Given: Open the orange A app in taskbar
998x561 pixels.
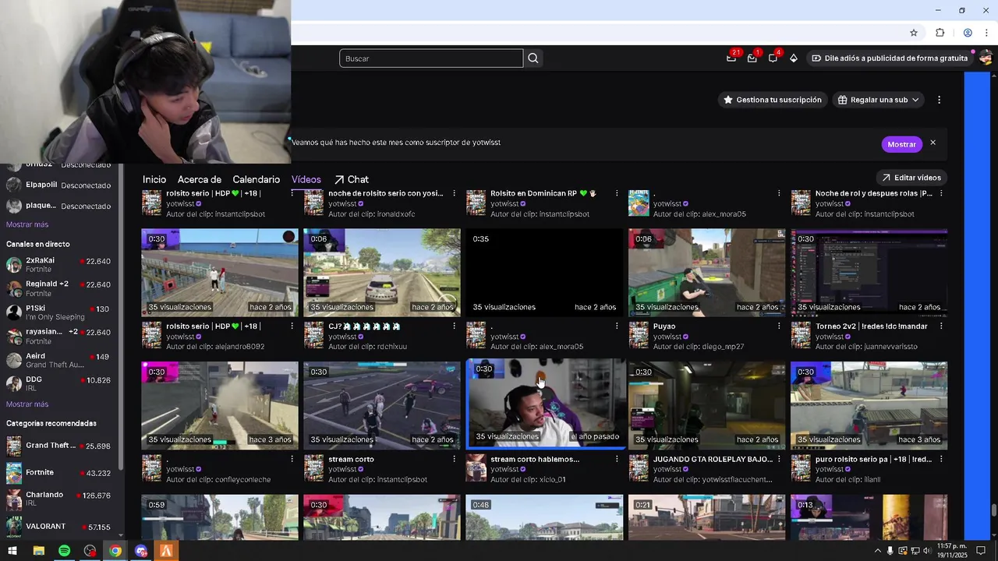Looking at the screenshot, I should pos(166,551).
